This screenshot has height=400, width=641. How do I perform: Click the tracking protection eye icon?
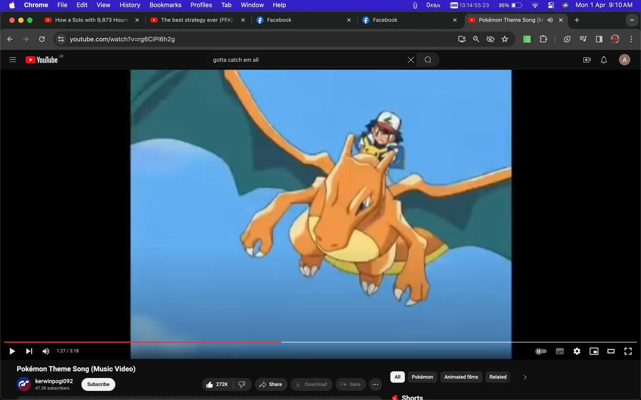(x=490, y=39)
